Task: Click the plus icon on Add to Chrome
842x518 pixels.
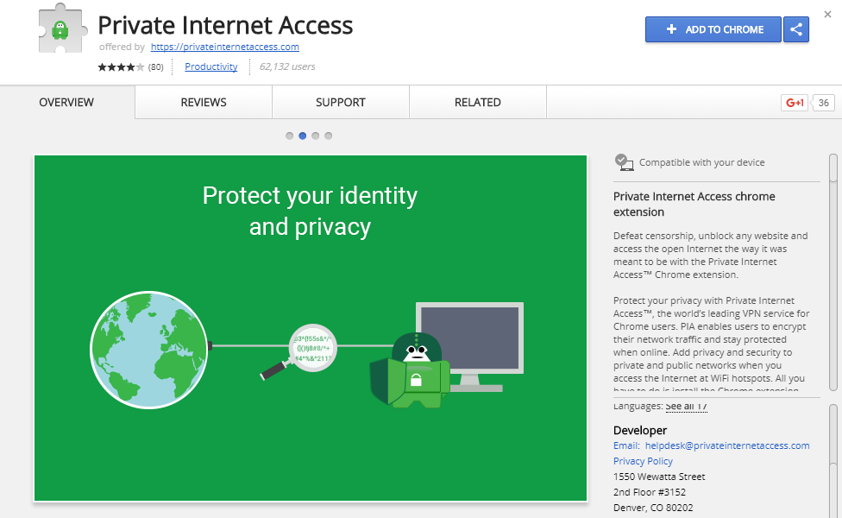Action: click(x=671, y=29)
